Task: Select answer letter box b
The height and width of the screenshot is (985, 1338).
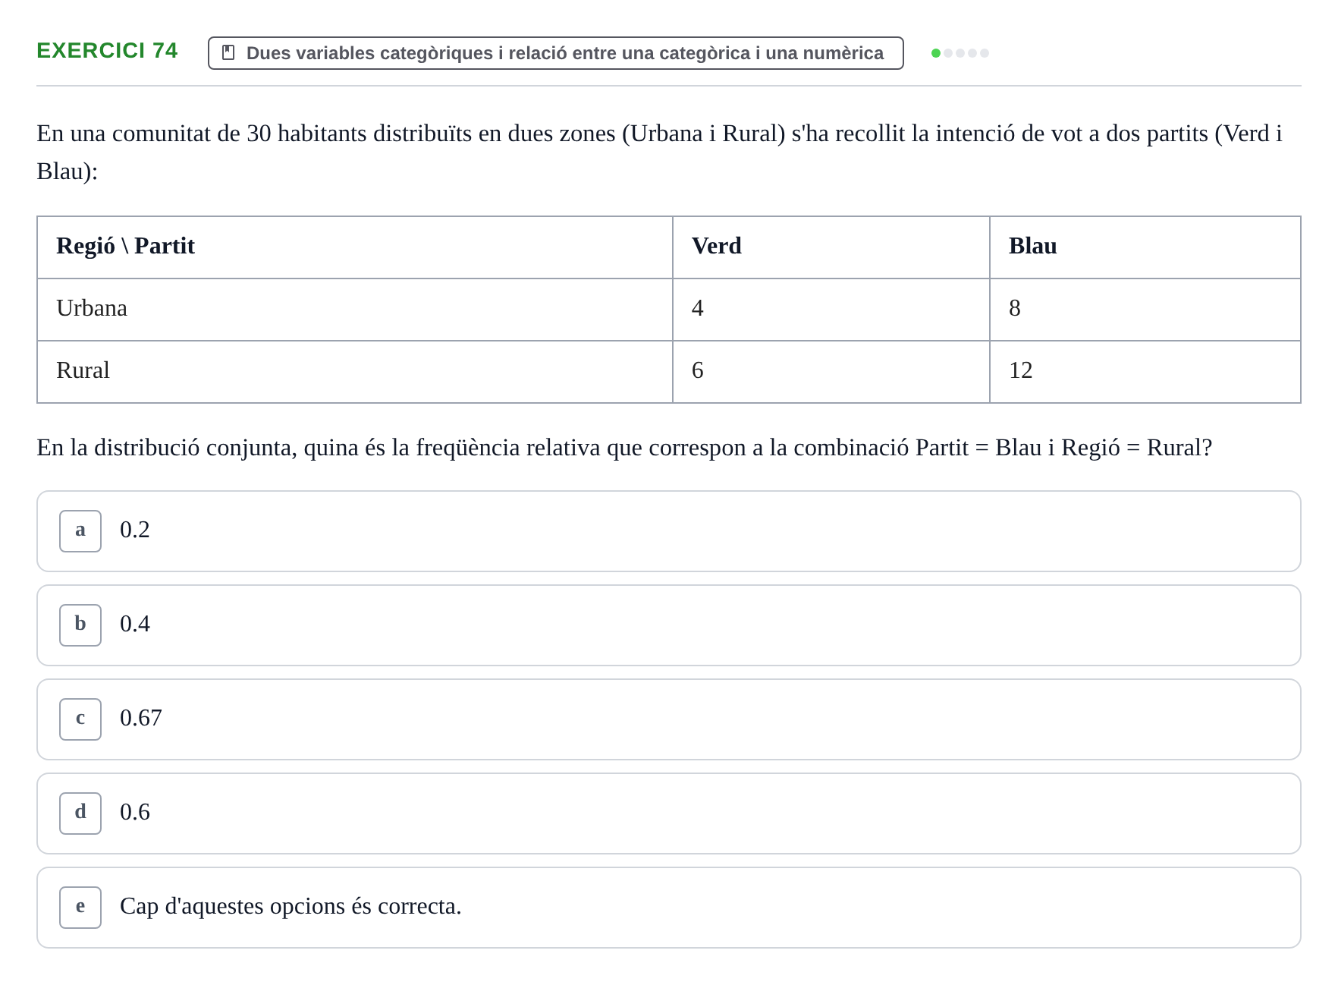Action: click(x=80, y=625)
